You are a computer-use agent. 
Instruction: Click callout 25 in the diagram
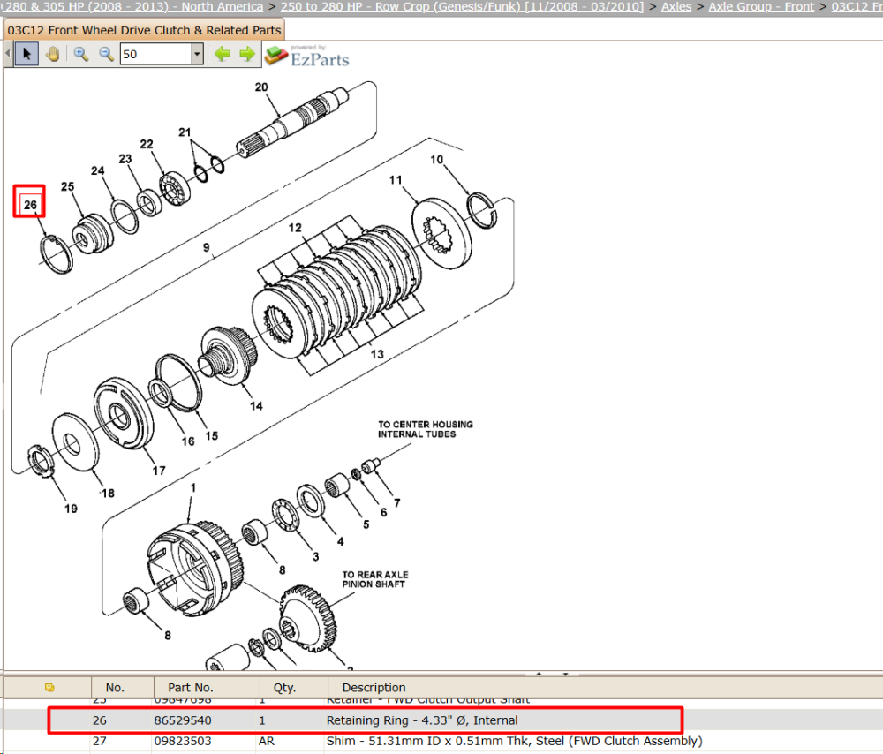(x=68, y=186)
